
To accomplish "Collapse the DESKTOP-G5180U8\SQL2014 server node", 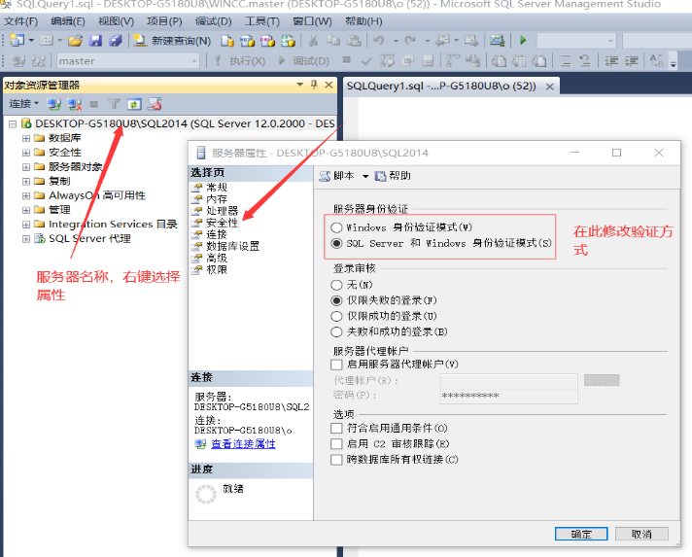I will point(13,124).
